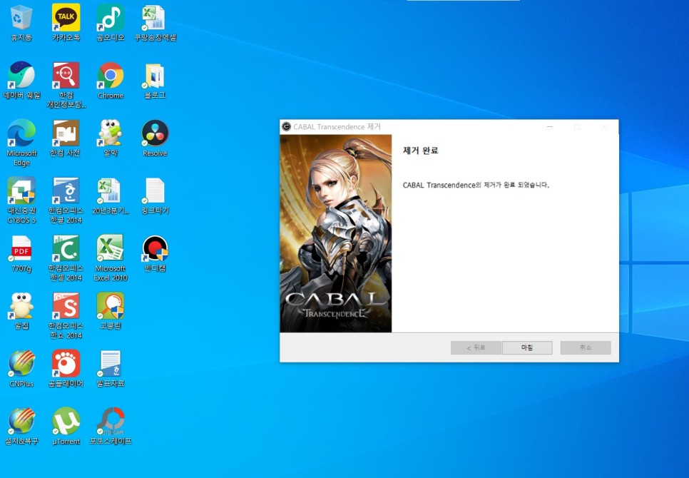Open the 고클린 cleaner icon
Screen dimensions: 689x478
pyautogui.click(x=111, y=311)
